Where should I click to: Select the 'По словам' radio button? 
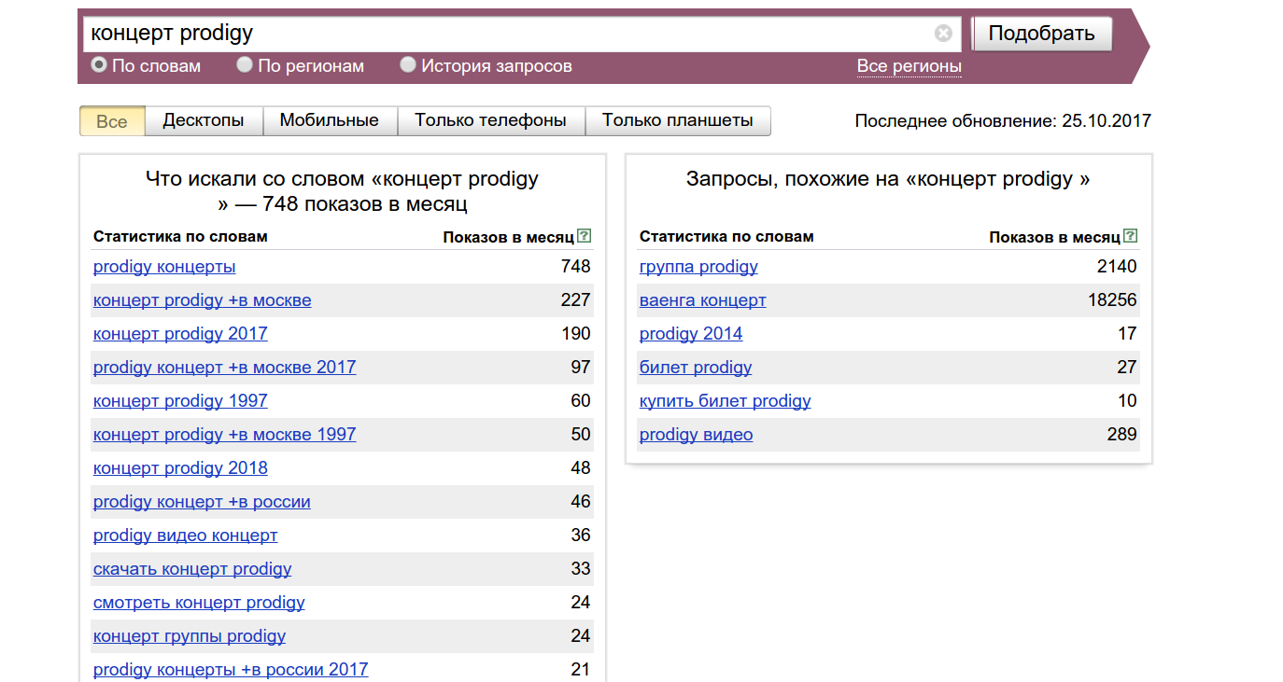tap(98, 65)
